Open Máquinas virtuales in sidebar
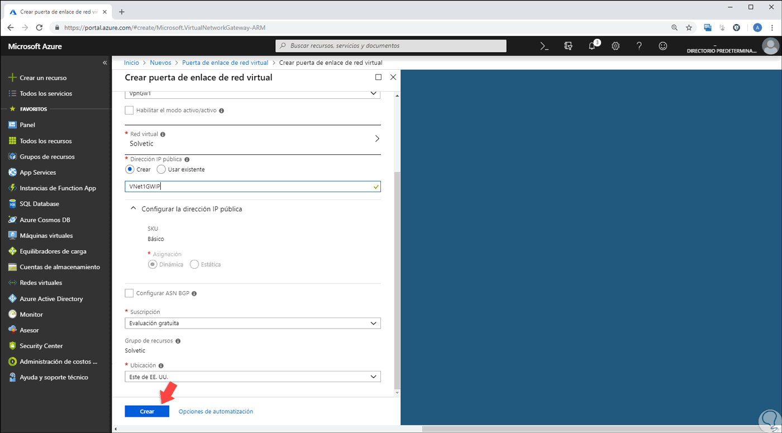 pos(46,235)
